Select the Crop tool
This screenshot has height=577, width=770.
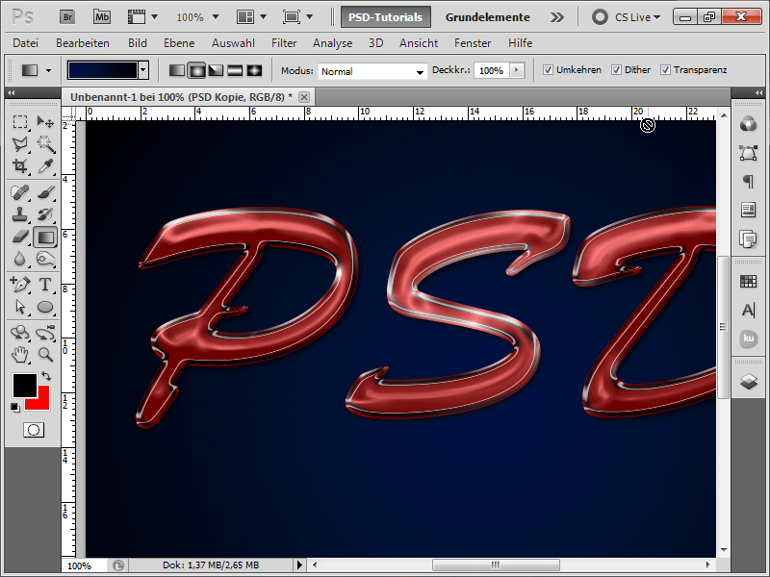(x=19, y=166)
